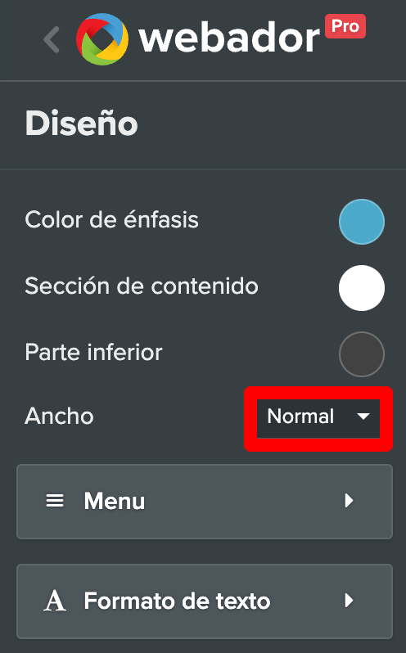Click the right arrow on Formato de texto row

pos(349,601)
